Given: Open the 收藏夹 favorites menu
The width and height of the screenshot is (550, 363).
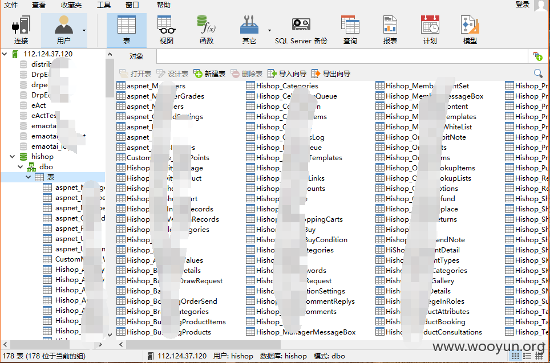Looking at the screenshot, I should 71,5.
